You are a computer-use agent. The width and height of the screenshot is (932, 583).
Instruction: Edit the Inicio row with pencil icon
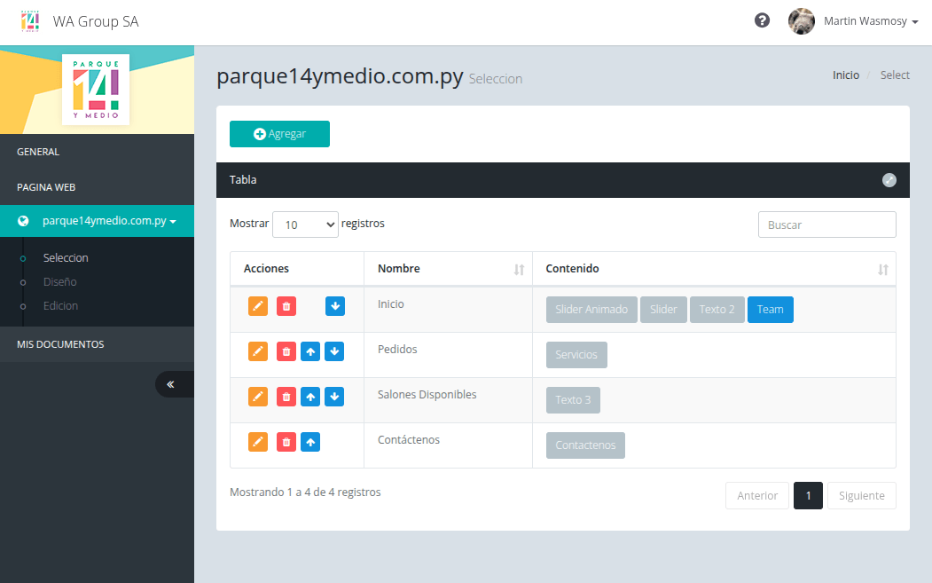point(258,306)
